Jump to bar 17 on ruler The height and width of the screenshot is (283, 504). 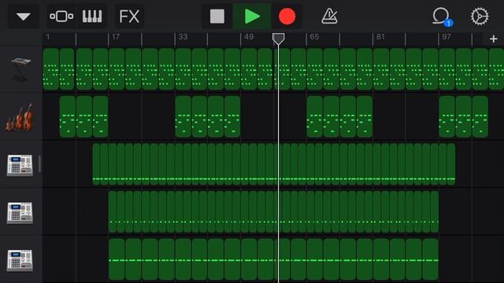click(116, 37)
